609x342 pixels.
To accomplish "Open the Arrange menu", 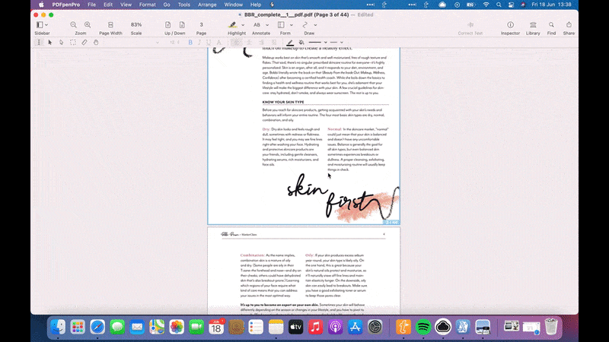I will point(207,5).
